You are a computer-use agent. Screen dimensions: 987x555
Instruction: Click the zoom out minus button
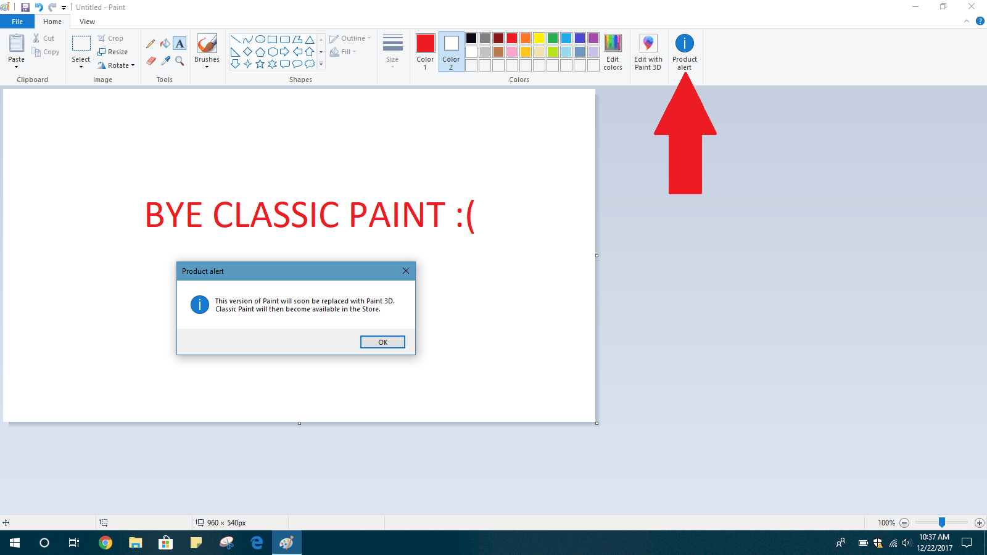(904, 523)
